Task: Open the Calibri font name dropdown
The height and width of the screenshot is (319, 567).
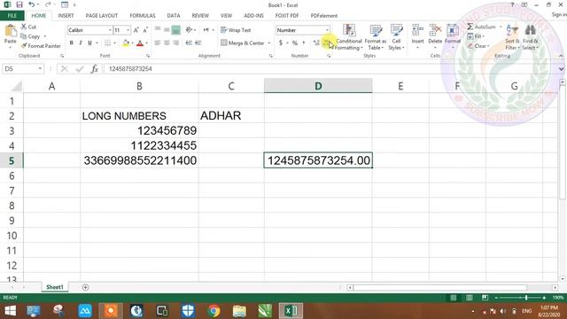Action: coord(110,30)
